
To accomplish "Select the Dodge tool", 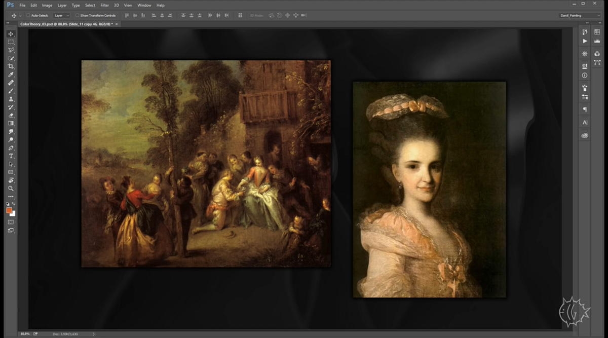I will click(x=11, y=139).
